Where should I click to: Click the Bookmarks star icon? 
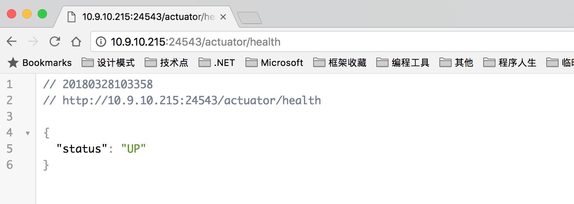coord(13,63)
